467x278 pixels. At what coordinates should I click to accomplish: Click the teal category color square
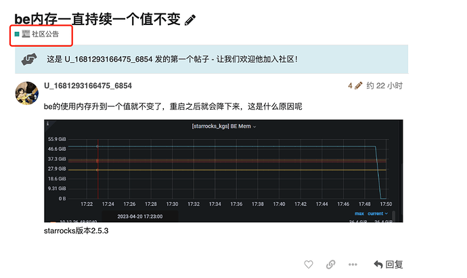(18, 34)
